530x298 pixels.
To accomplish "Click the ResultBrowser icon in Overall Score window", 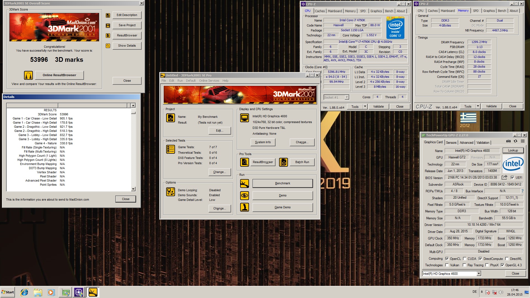I will click(x=108, y=36).
